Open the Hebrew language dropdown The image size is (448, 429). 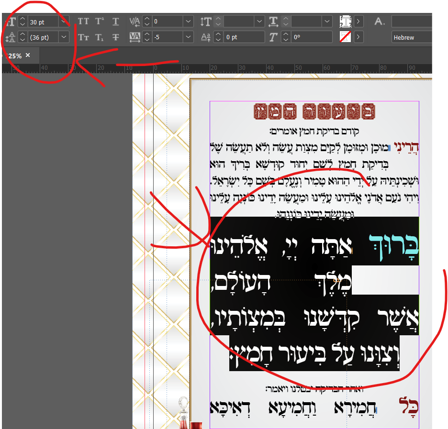click(412, 37)
